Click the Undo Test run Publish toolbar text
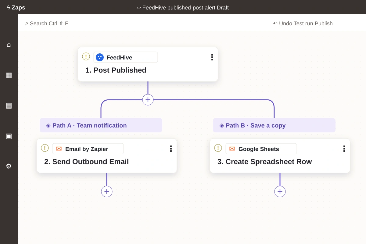This screenshot has width=366, height=244. pyautogui.click(x=303, y=23)
